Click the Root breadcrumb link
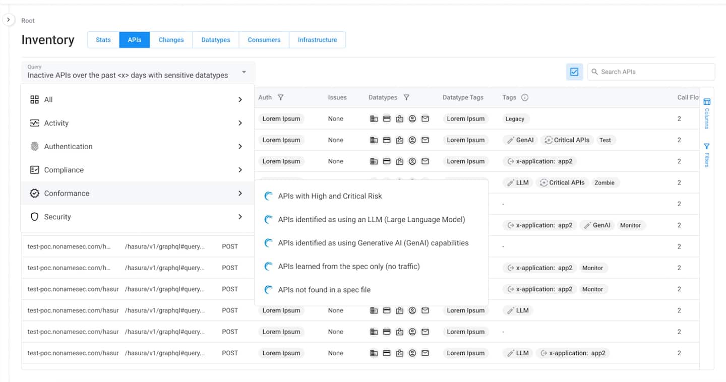 [x=28, y=21]
